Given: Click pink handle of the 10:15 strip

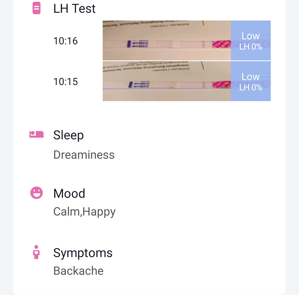Looking at the screenshot, I should (221, 84).
